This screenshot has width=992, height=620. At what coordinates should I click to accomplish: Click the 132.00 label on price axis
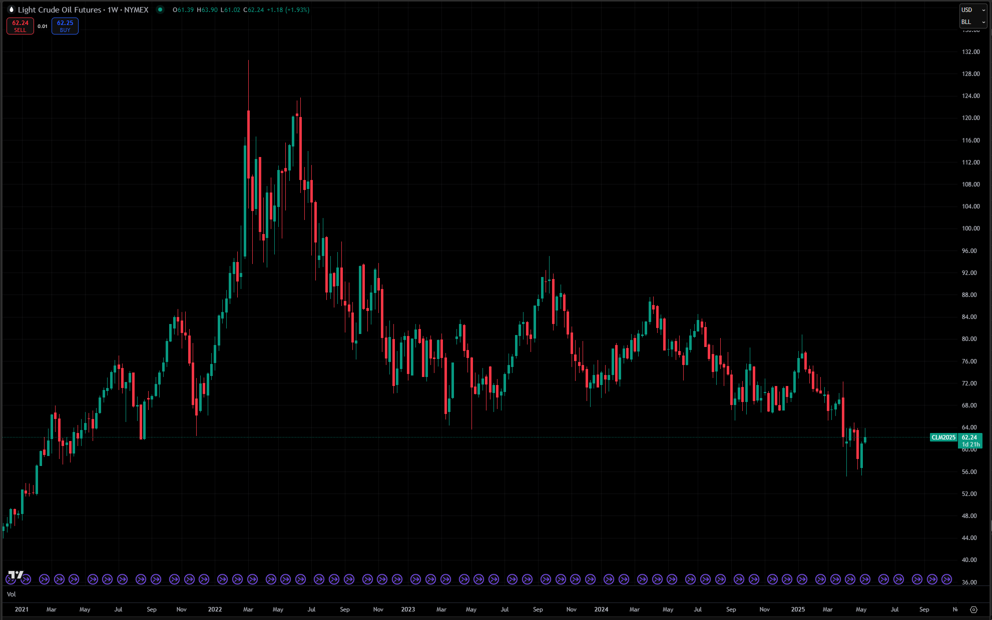coord(970,52)
